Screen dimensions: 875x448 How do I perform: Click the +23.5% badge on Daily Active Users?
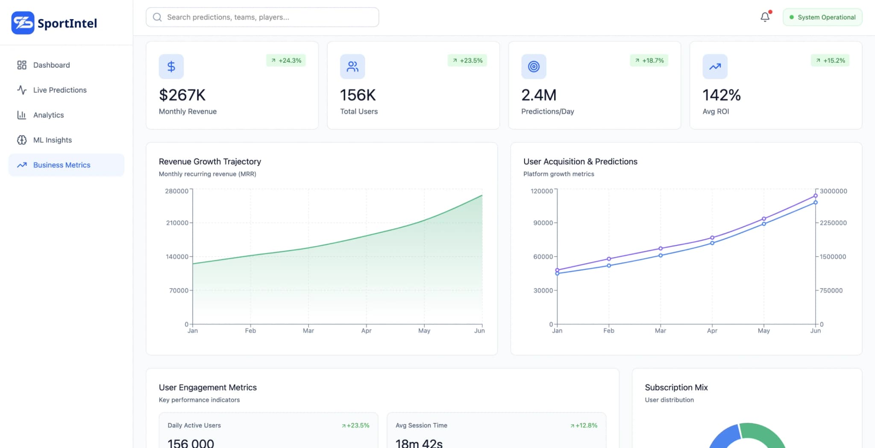pos(355,425)
